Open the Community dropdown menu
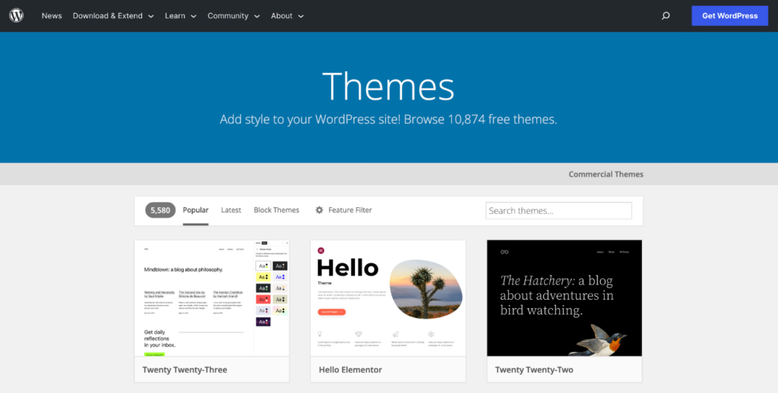This screenshot has height=393, width=778. click(233, 16)
